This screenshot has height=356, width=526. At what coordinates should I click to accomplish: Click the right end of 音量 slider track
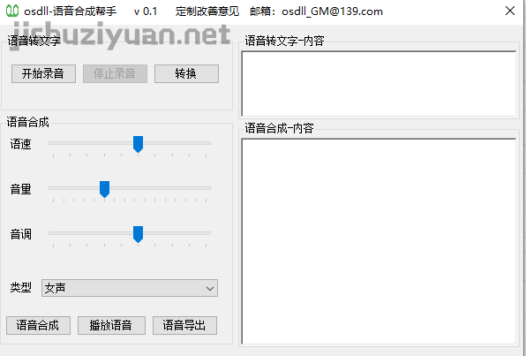[x=208, y=188]
